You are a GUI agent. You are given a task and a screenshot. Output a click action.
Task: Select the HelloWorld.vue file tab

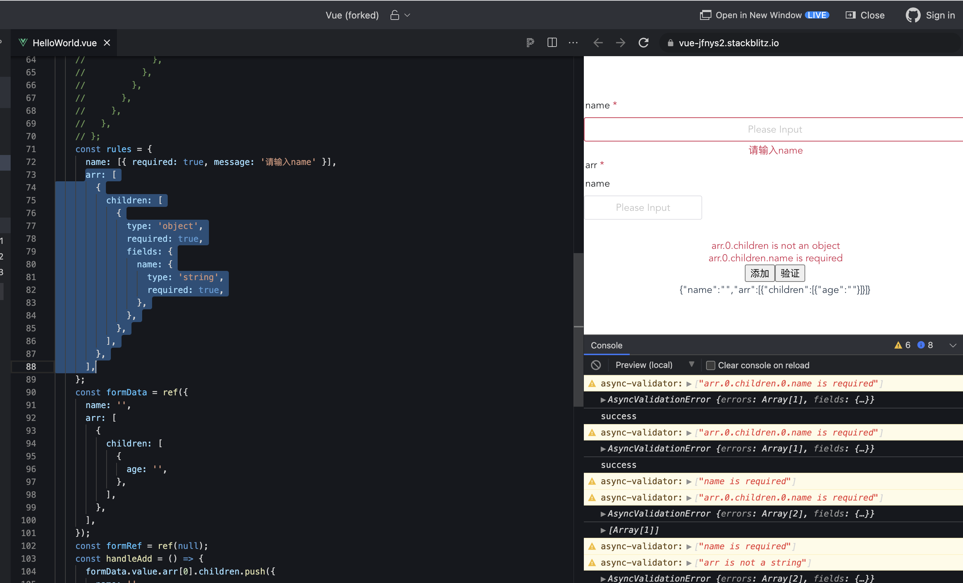pos(64,43)
